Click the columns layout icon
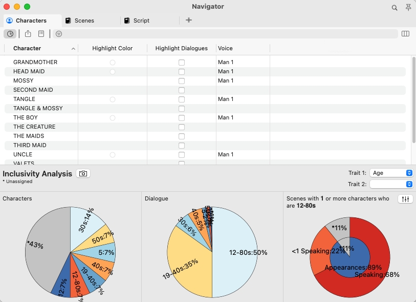Image resolution: width=416 pixels, height=302 pixels. coord(405,34)
